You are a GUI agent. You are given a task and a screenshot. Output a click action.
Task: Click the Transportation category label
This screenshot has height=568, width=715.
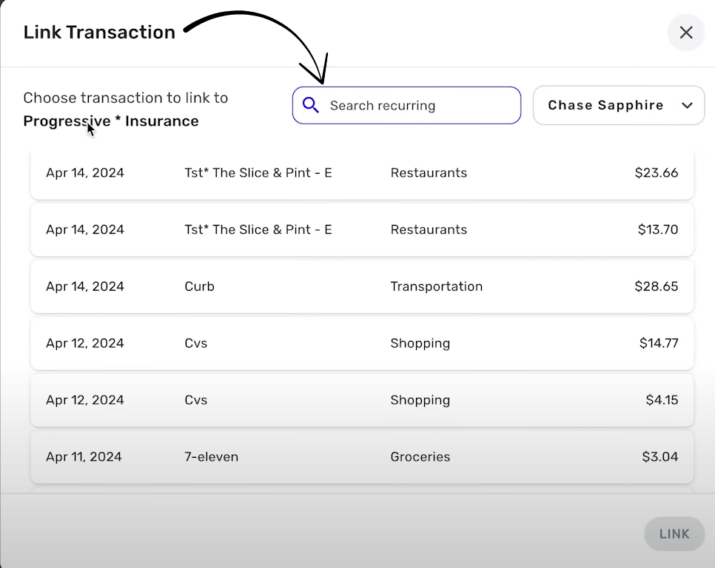(437, 286)
